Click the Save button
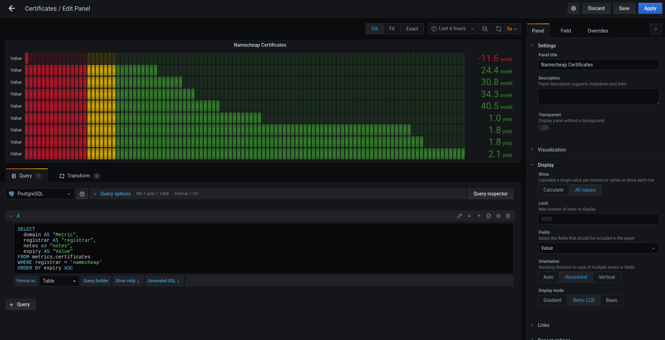Image resolution: width=665 pixels, height=340 pixels. (x=624, y=8)
